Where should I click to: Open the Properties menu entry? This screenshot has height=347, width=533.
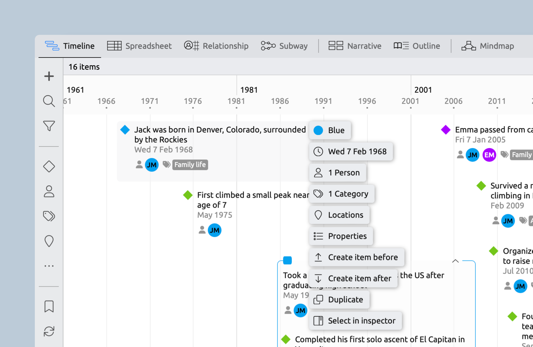point(341,236)
